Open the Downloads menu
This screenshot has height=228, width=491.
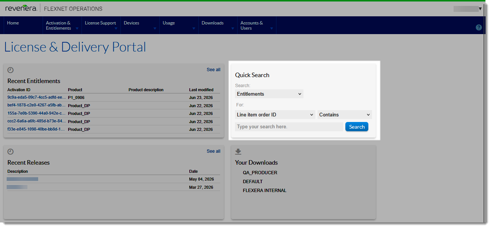[213, 23]
